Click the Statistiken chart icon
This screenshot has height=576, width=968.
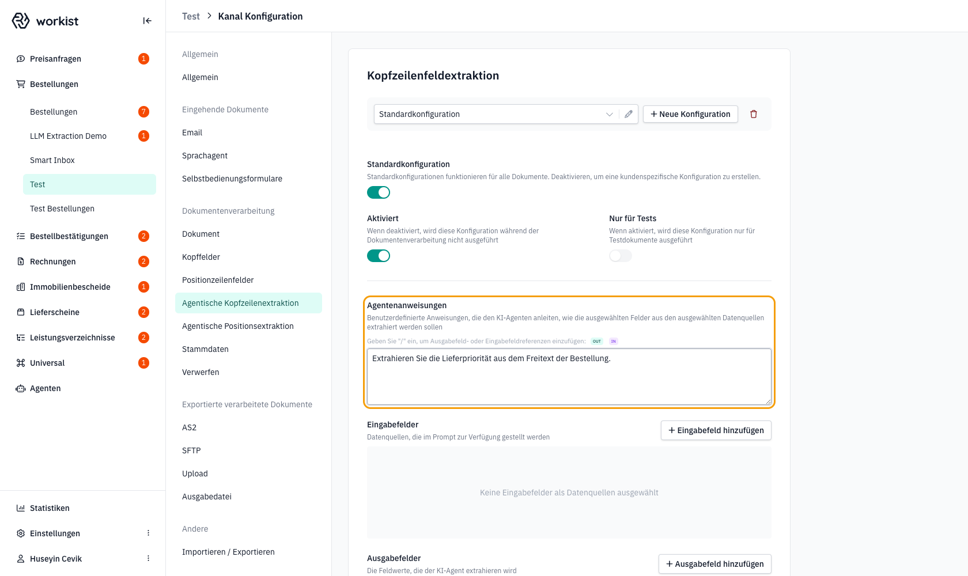click(x=21, y=508)
